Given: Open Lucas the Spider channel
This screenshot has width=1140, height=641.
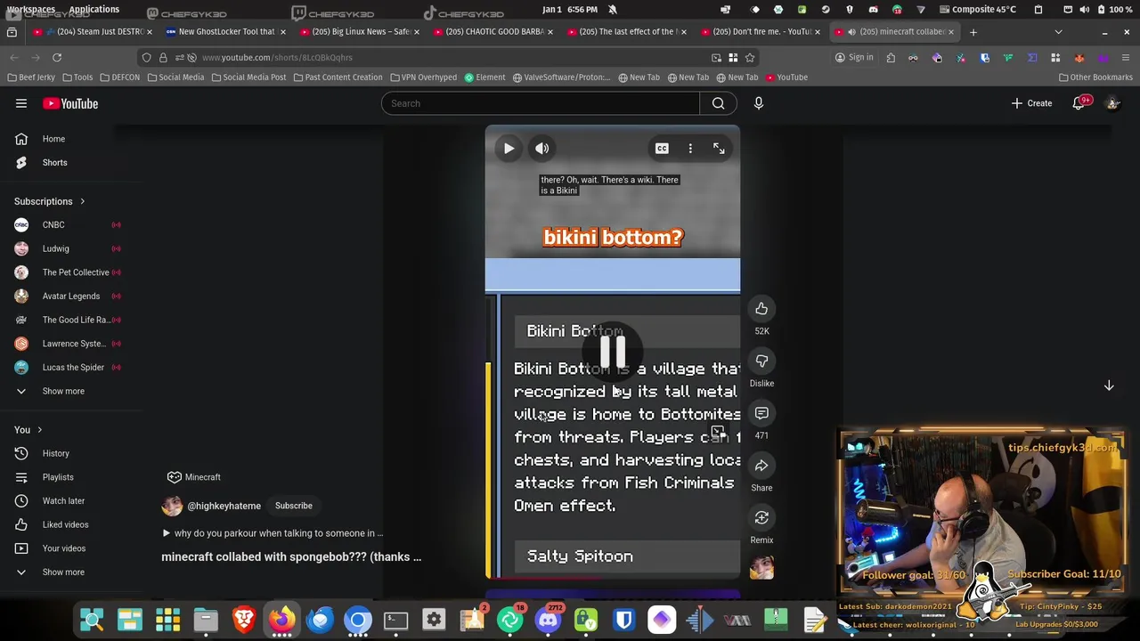Looking at the screenshot, I should (x=73, y=368).
